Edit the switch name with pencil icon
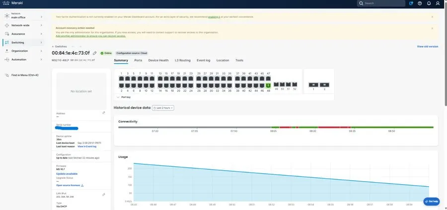 tap(95, 53)
